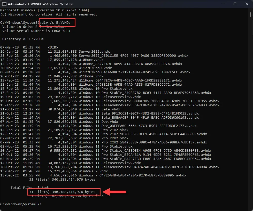Click total '31 File(s) 346,188,414,976 bytes' line
253x211 pixels.
point(62,192)
